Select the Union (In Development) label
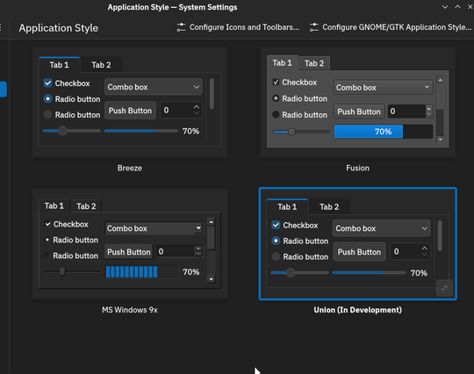The width and height of the screenshot is (474, 374). (x=357, y=310)
